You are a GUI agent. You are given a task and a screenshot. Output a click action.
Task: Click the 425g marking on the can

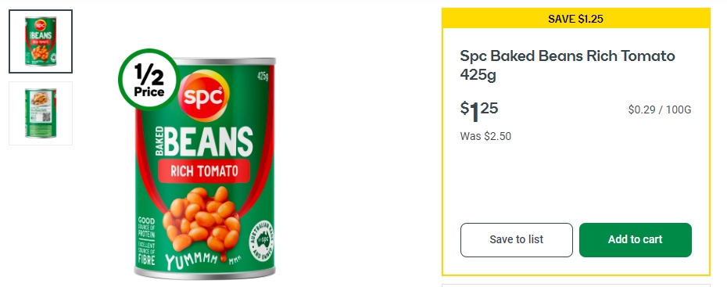pos(263,76)
